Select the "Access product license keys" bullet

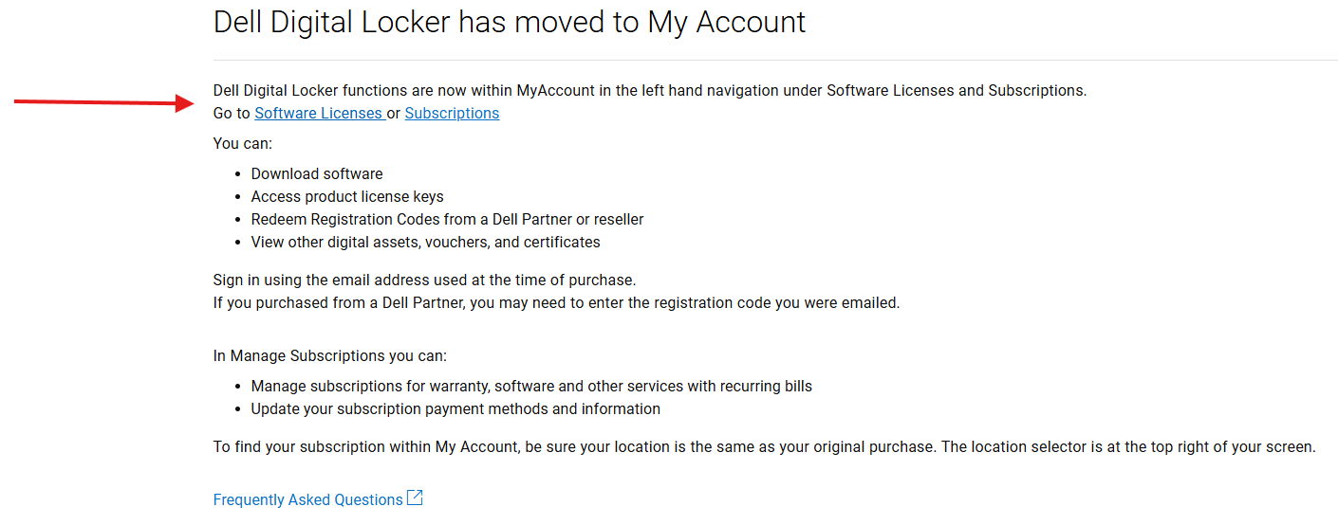point(347,197)
